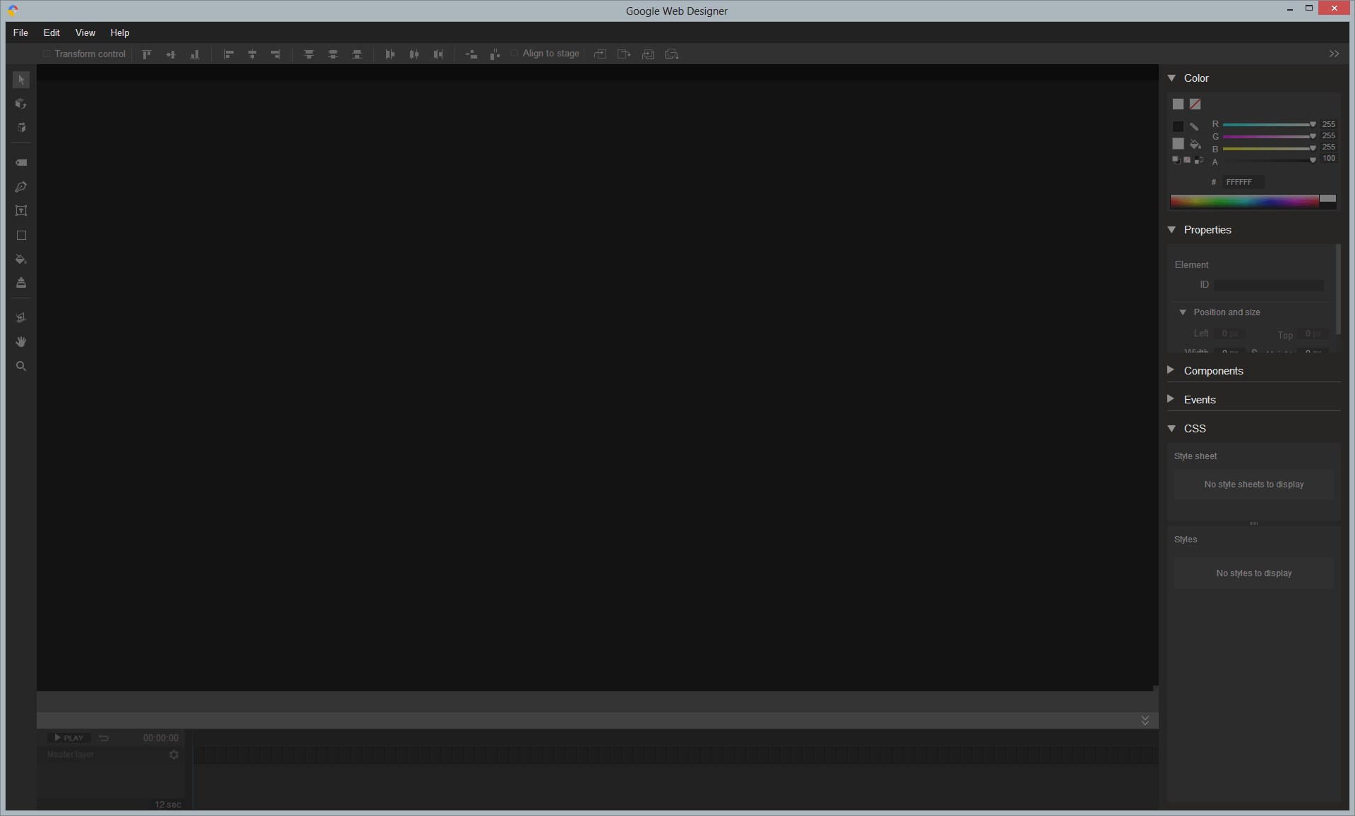Click the G green channel slider
Viewport: 1355px width, 816px height.
coord(1268,136)
